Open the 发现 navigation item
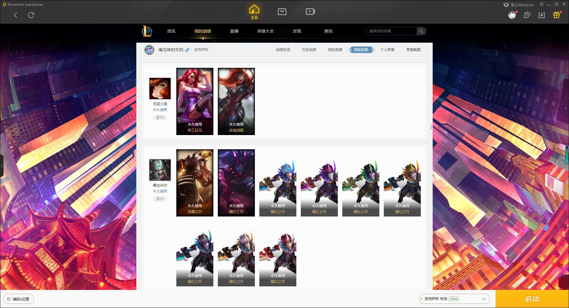 [x=297, y=31]
